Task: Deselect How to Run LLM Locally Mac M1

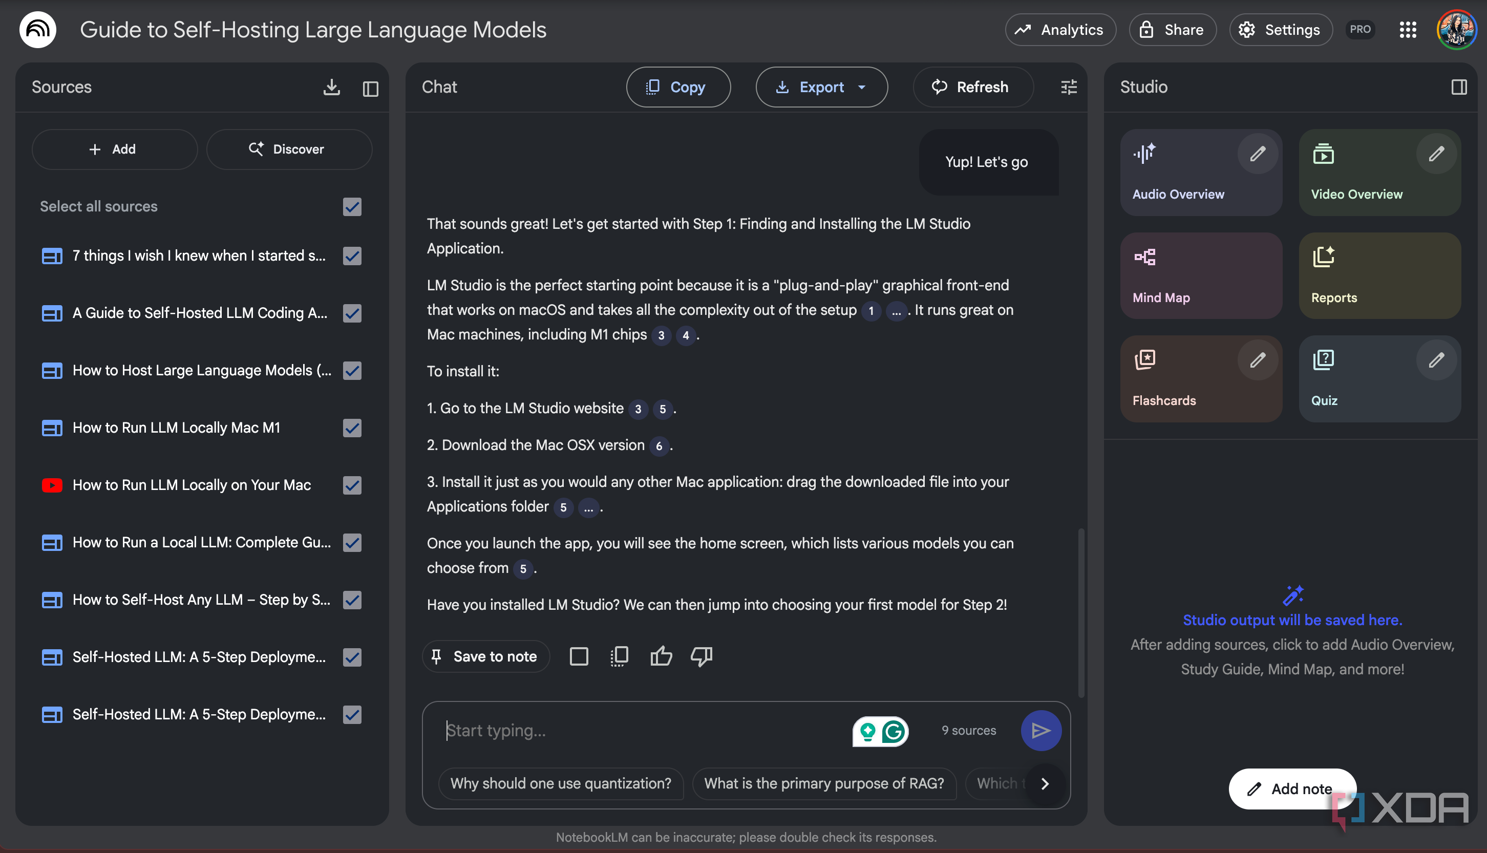Action: (352, 428)
